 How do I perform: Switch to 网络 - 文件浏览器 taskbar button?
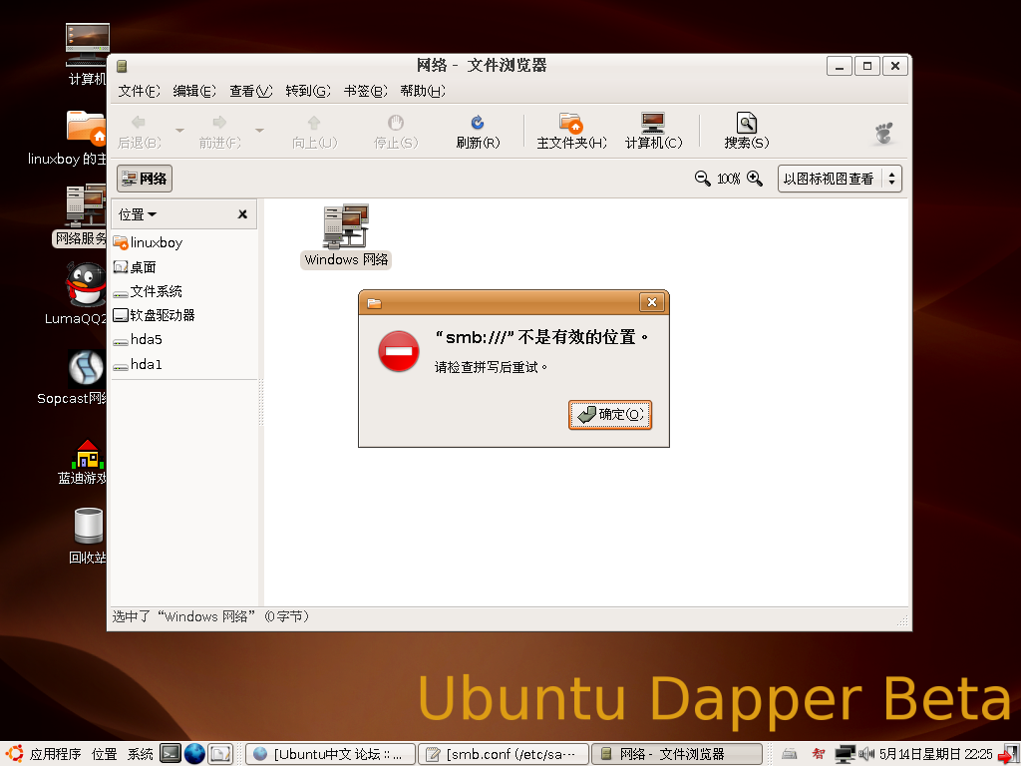(677, 754)
